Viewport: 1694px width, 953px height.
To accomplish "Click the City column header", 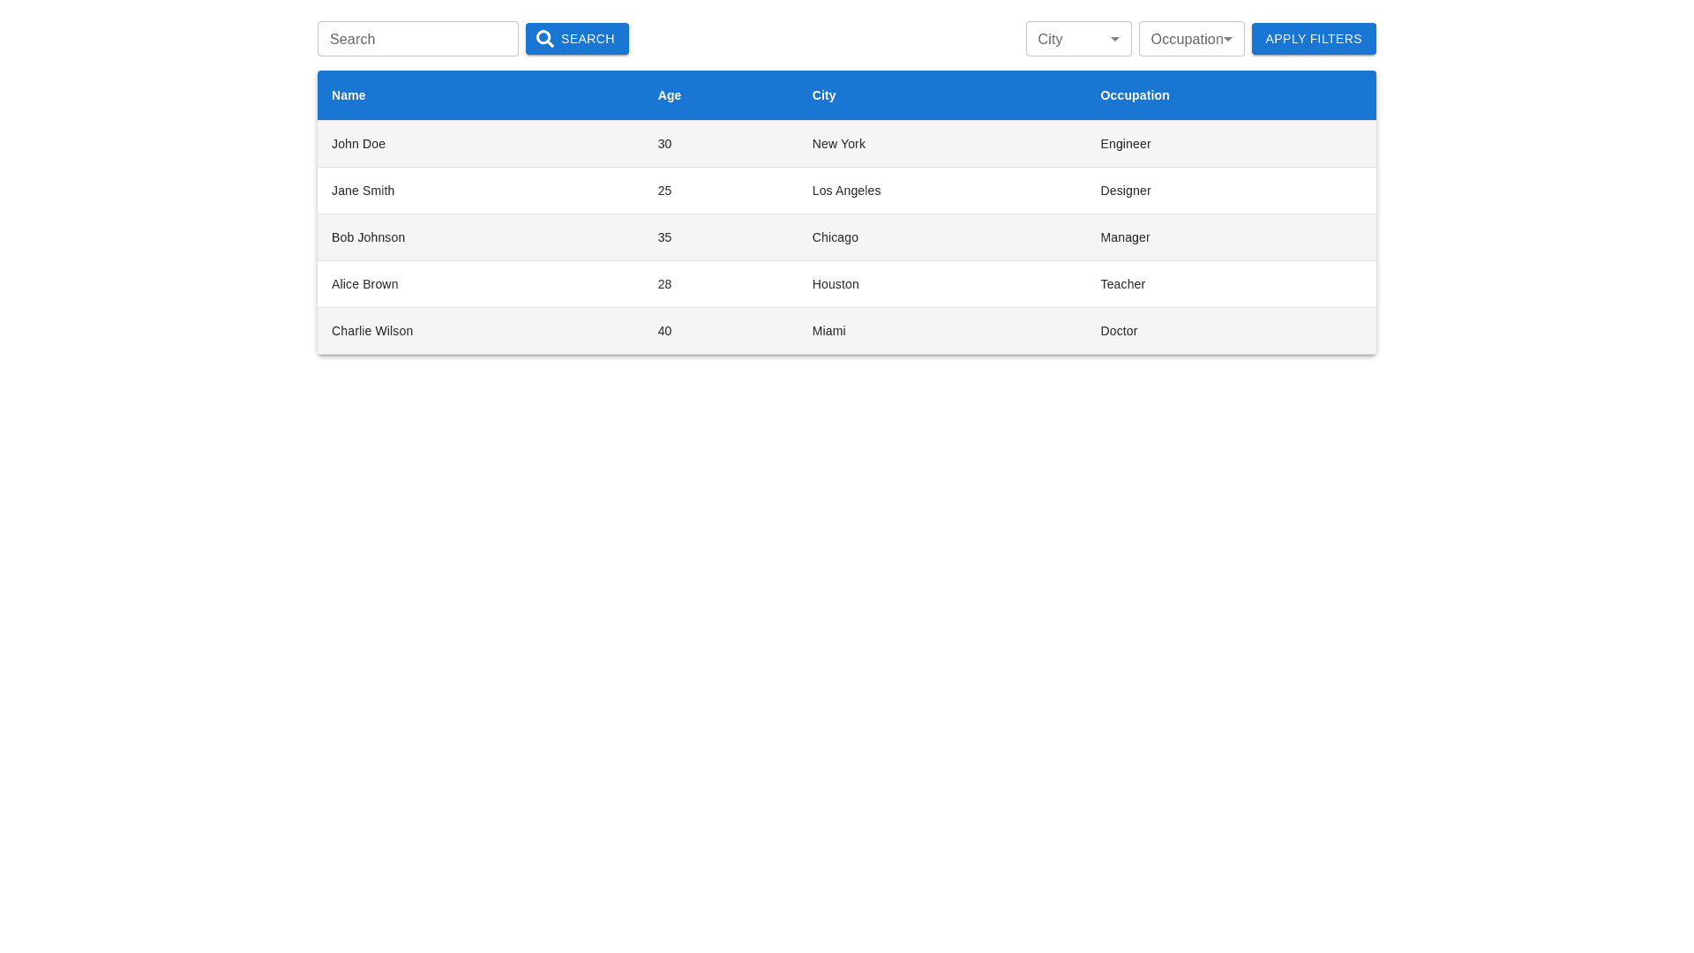I will click(823, 95).
